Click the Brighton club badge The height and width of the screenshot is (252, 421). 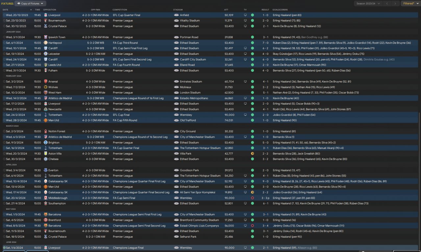45,143
